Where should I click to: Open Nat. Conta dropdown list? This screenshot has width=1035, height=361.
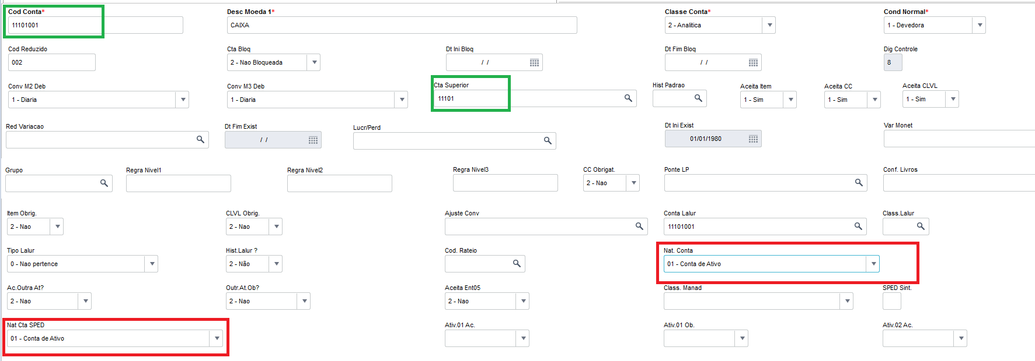(873, 264)
